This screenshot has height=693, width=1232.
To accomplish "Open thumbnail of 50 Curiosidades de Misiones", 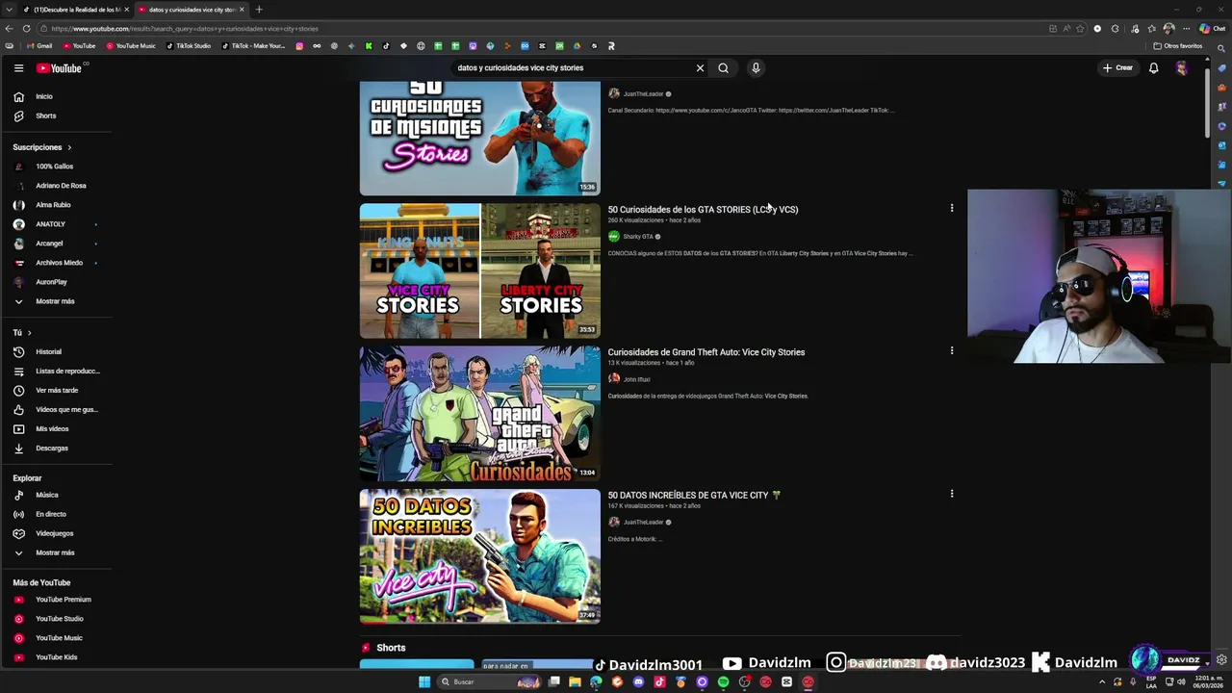I will click(x=479, y=138).
